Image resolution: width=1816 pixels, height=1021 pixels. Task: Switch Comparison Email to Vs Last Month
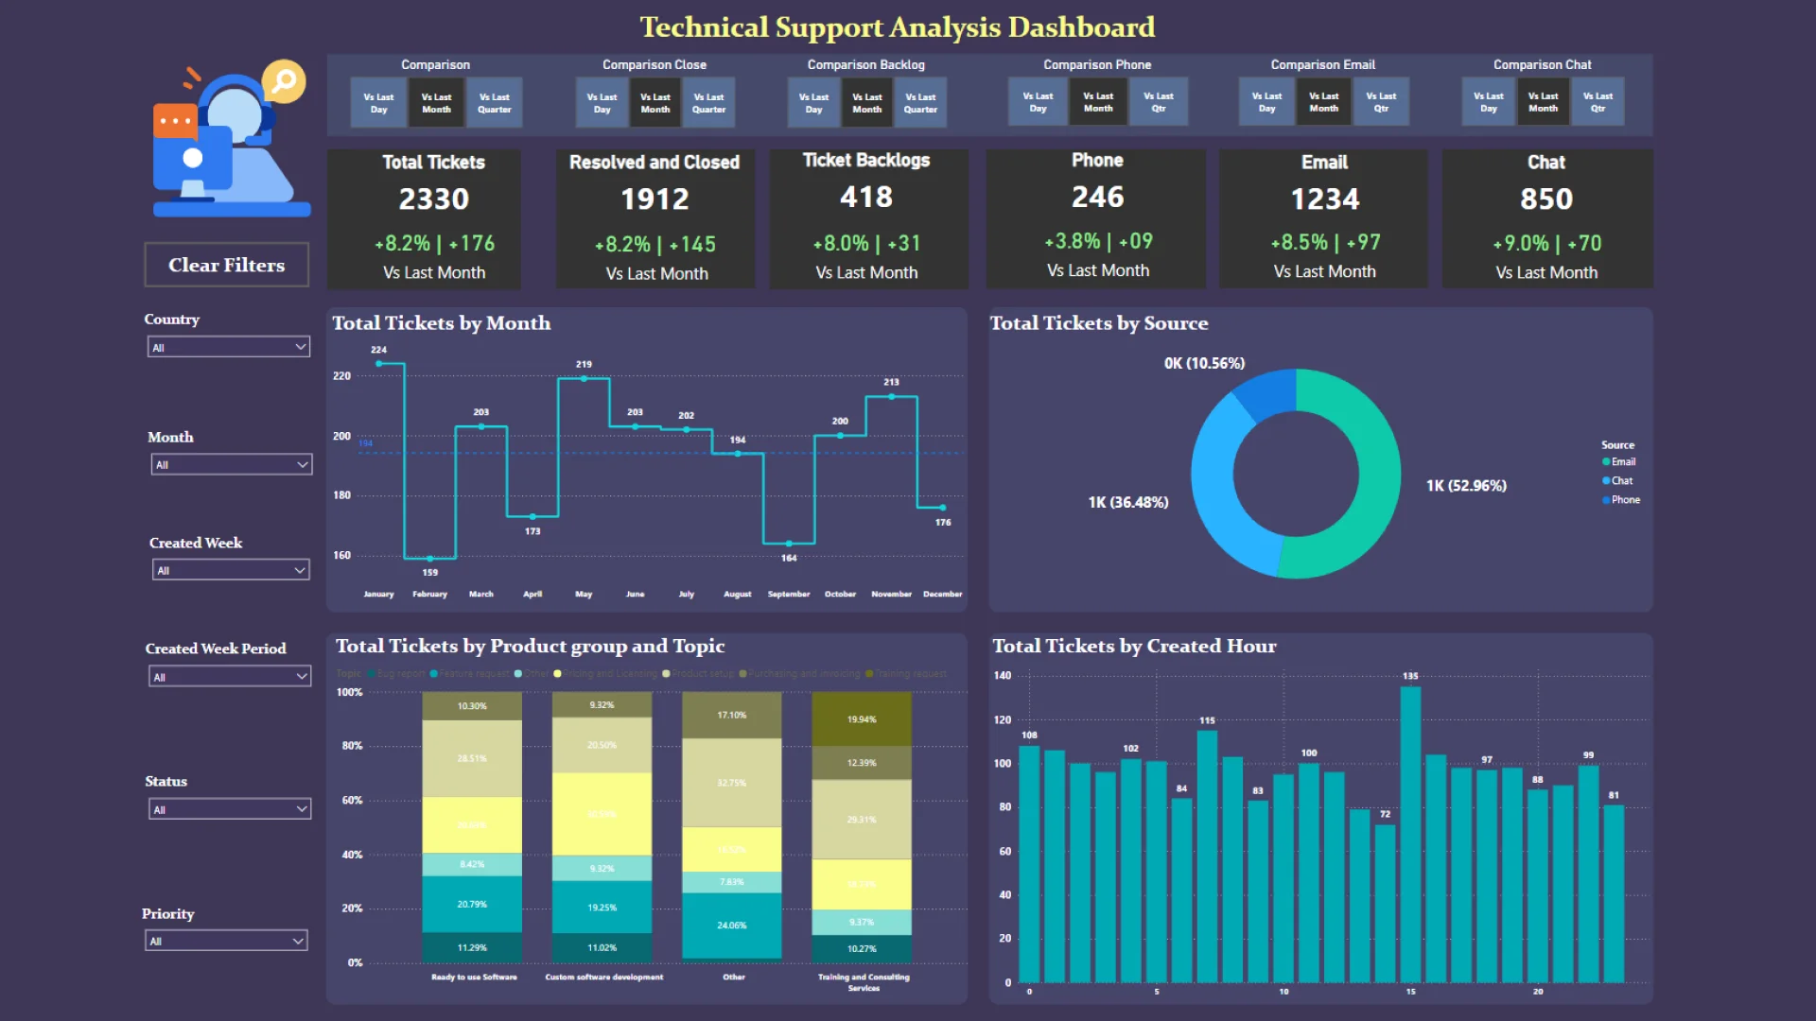[1324, 102]
